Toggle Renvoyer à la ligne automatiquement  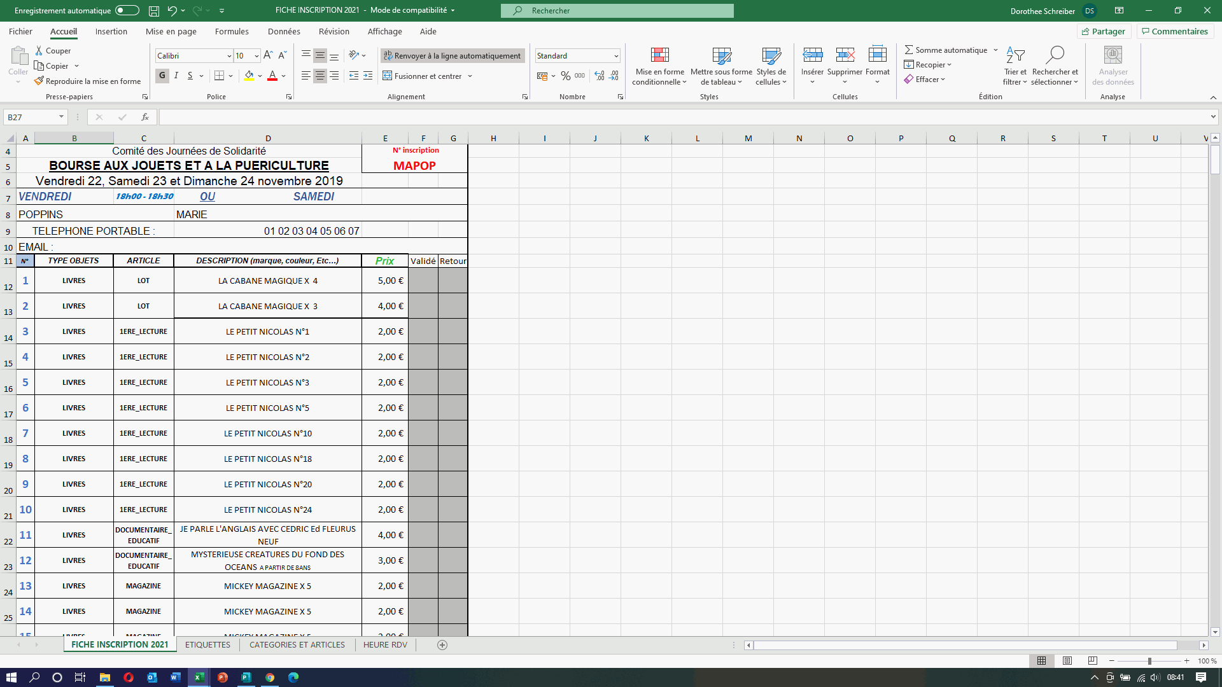click(453, 56)
